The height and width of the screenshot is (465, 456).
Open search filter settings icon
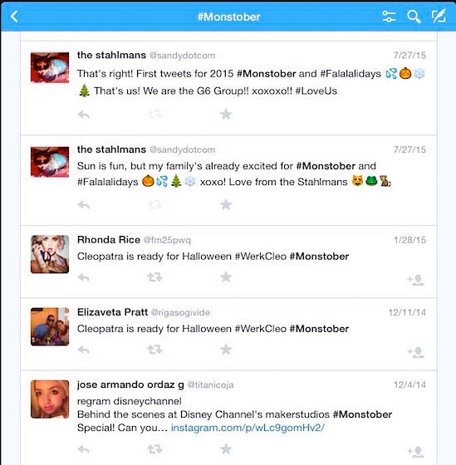[389, 17]
